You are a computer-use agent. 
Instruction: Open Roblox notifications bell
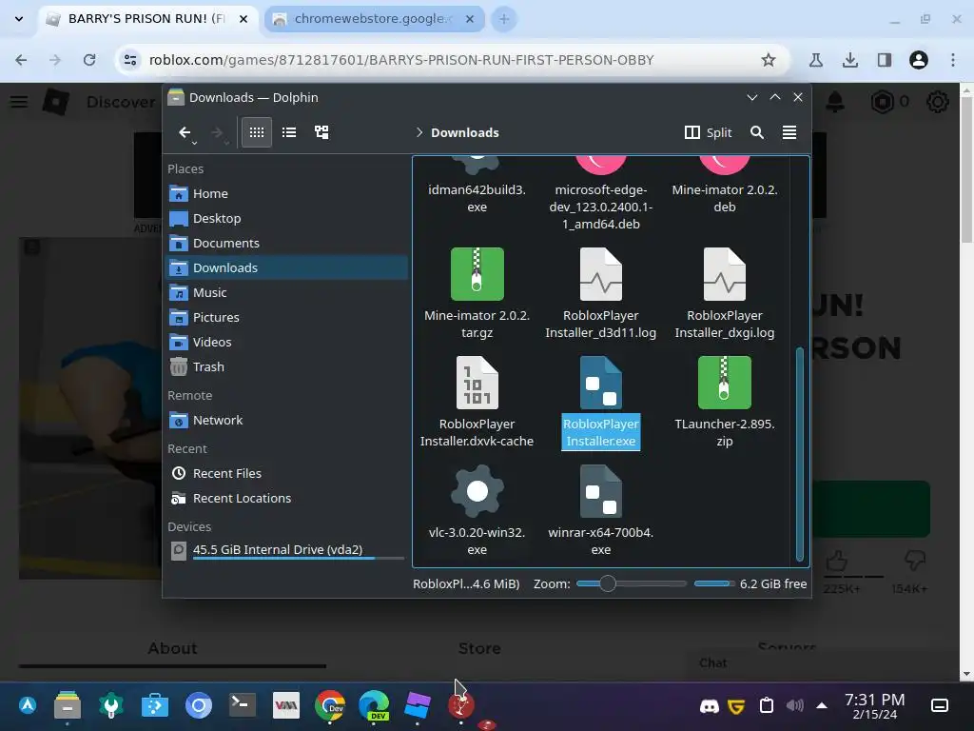[x=835, y=101]
